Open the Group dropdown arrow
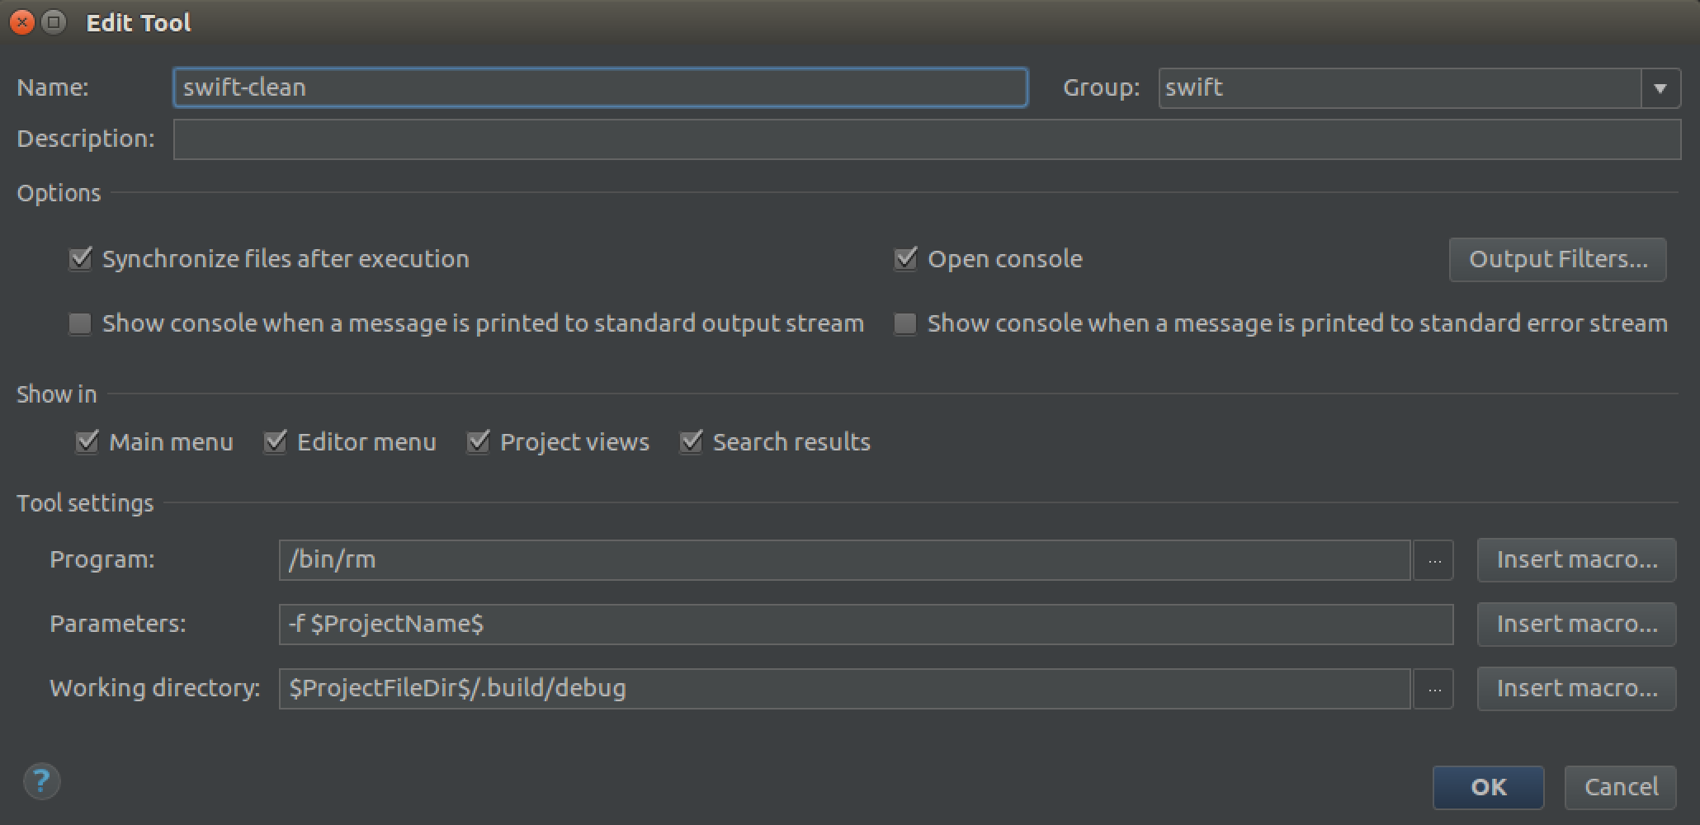Image resolution: width=1700 pixels, height=825 pixels. (1660, 88)
